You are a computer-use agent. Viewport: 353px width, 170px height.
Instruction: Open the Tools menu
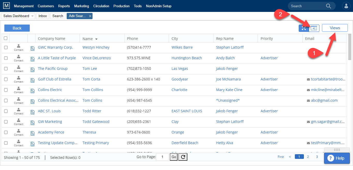[x=138, y=6]
